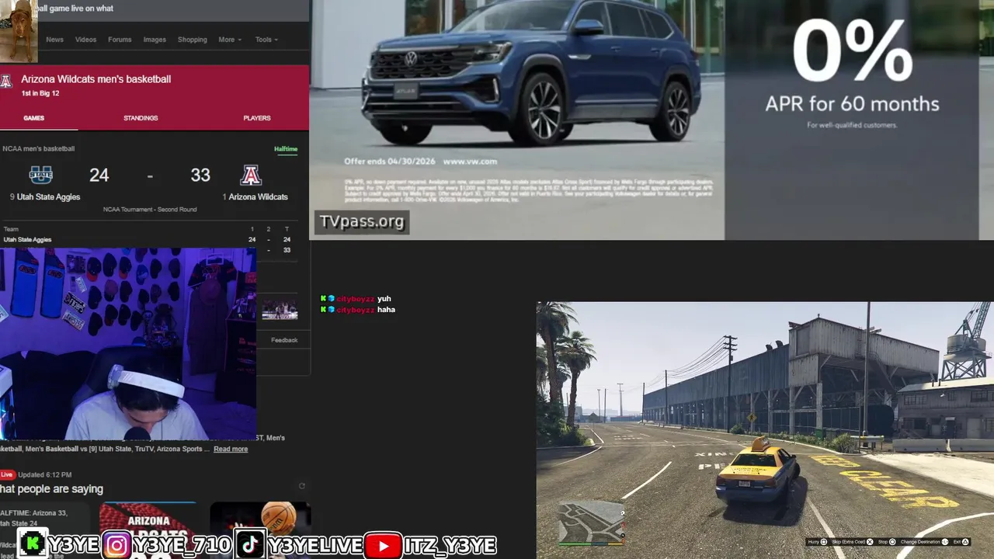Click the Utah State score 24
994x559 pixels.
99,175
